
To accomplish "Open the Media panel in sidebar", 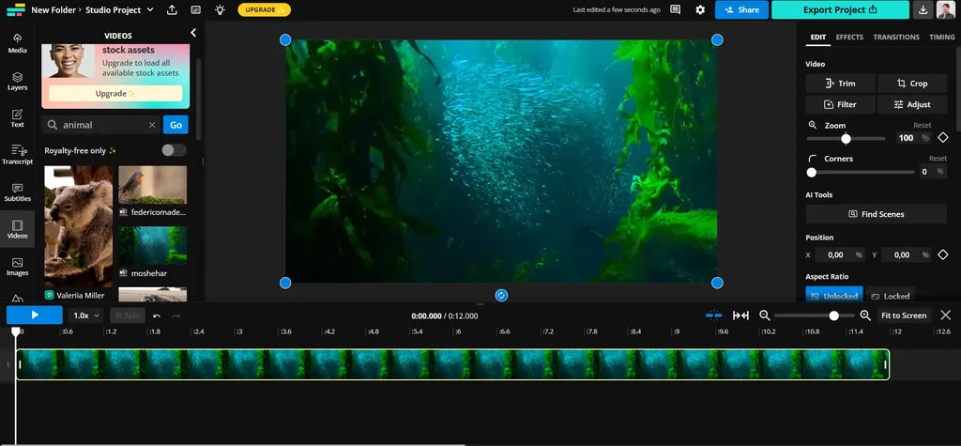I will tap(17, 43).
